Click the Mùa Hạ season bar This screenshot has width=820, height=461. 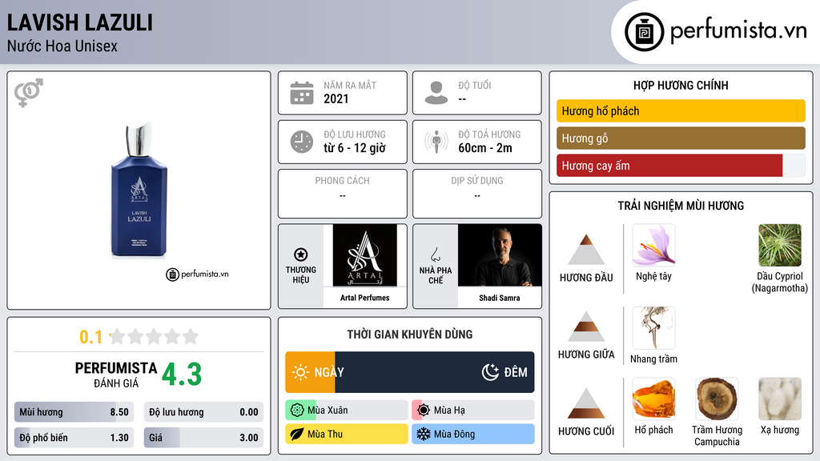tap(472, 411)
